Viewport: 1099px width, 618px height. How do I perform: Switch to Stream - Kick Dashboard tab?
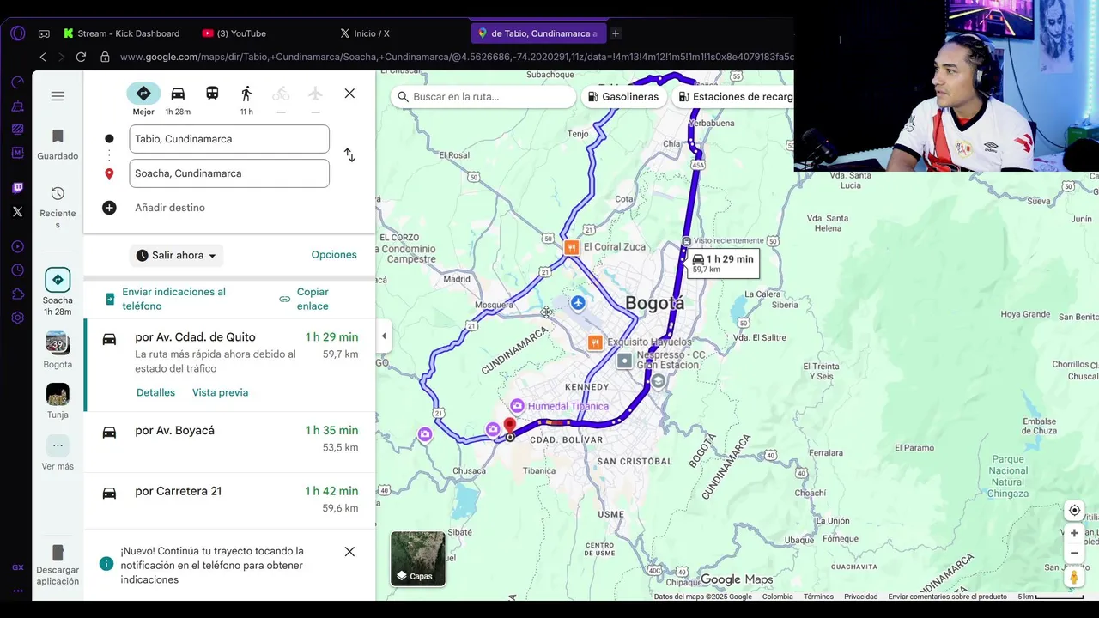[121, 33]
